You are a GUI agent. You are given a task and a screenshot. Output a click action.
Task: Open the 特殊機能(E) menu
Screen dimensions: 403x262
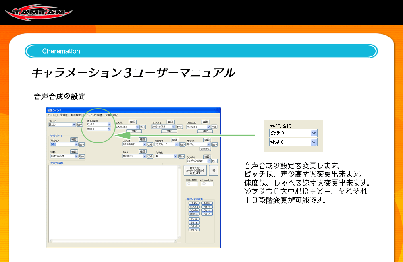pyautogui.click(x=77, y=115)
